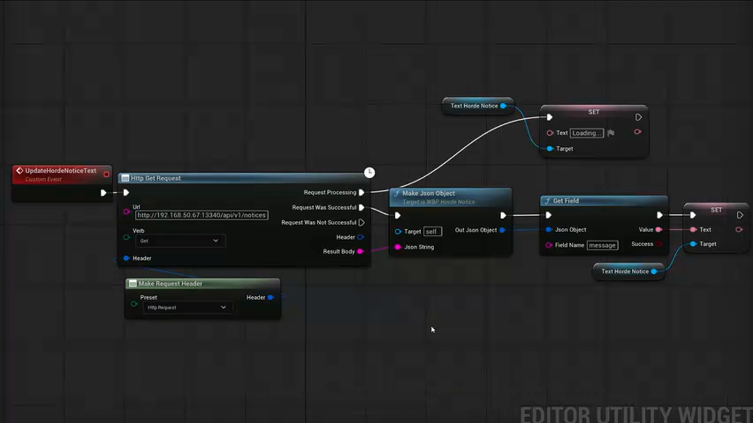Click the Url input field with the notices address
This screenshot has width=753, height=423.
(202, 215)
